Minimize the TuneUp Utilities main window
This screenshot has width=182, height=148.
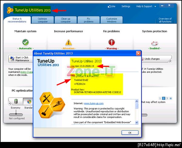click(x=162, y=5)
